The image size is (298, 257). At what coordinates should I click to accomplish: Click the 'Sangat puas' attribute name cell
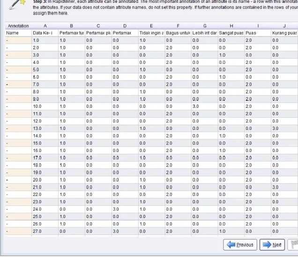pyautogui.click(x=231, y=33)
